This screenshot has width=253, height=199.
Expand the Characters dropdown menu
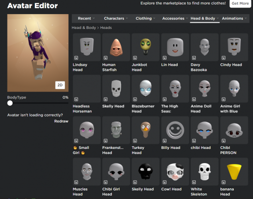coord(116,18)
